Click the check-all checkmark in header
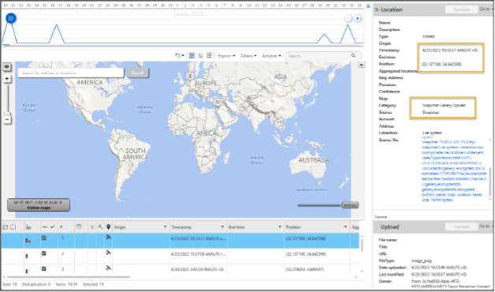The width and height of the screenshot is (495, 292). pos(52,227)
